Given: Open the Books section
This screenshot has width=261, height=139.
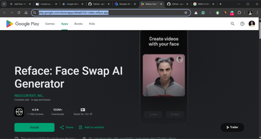Looking at the screenshot, I should pos(79,24).
